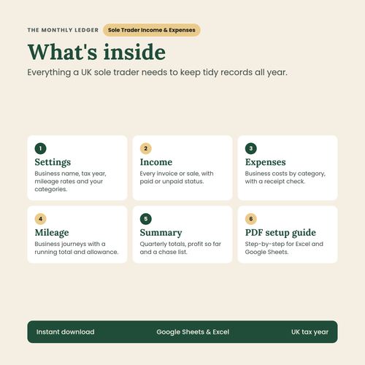Click the number 3 badge on Expenses card
This screenshot has width=365, height=365.
[x=251, y=148]
